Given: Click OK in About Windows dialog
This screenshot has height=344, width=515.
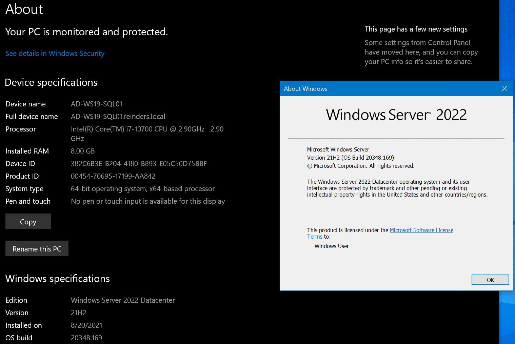Looking at the screenshot, I should click(490, 280).
